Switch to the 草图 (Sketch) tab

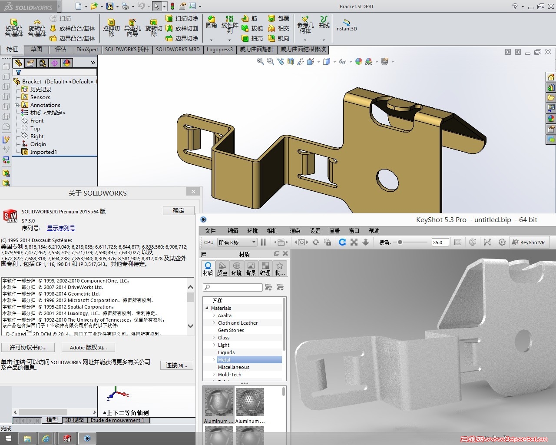(36, 50)
